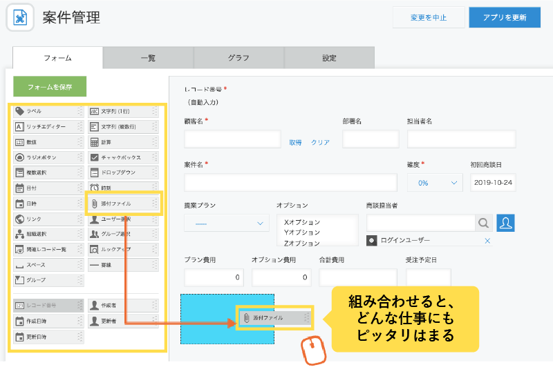Viewport: 553px width, 367px height.
Task: Remove ログインユーザー with the X icon
Action: point(487,241)
